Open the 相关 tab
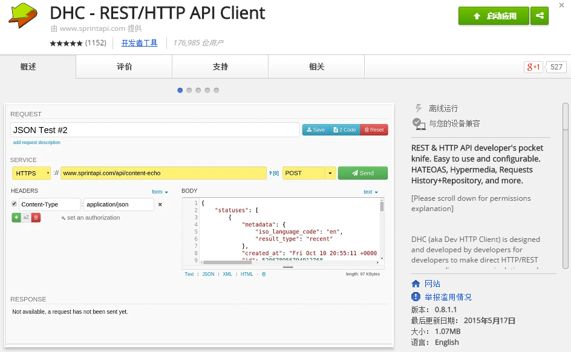Viewport: 571px width, 352px height. [316, 67]
